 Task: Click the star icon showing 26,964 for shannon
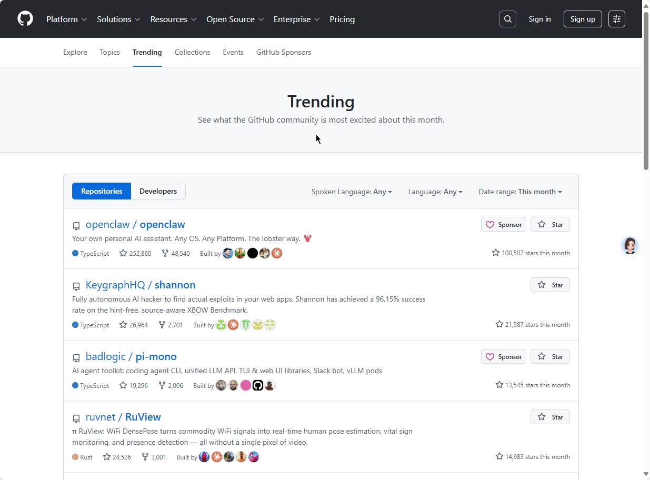(x=122, y=325)
